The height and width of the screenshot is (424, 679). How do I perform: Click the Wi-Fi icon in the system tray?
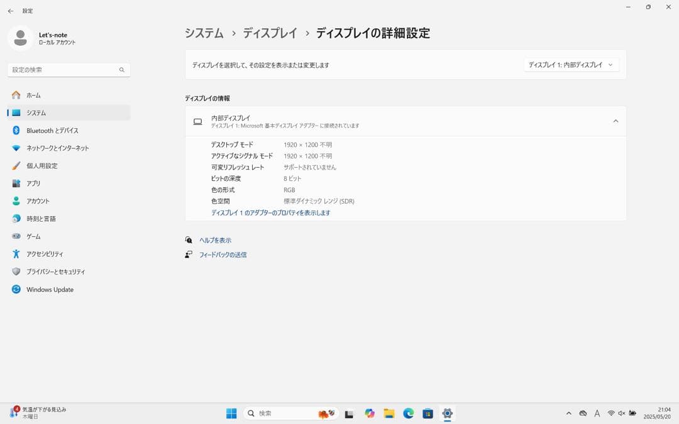click(x=612, y=413)
